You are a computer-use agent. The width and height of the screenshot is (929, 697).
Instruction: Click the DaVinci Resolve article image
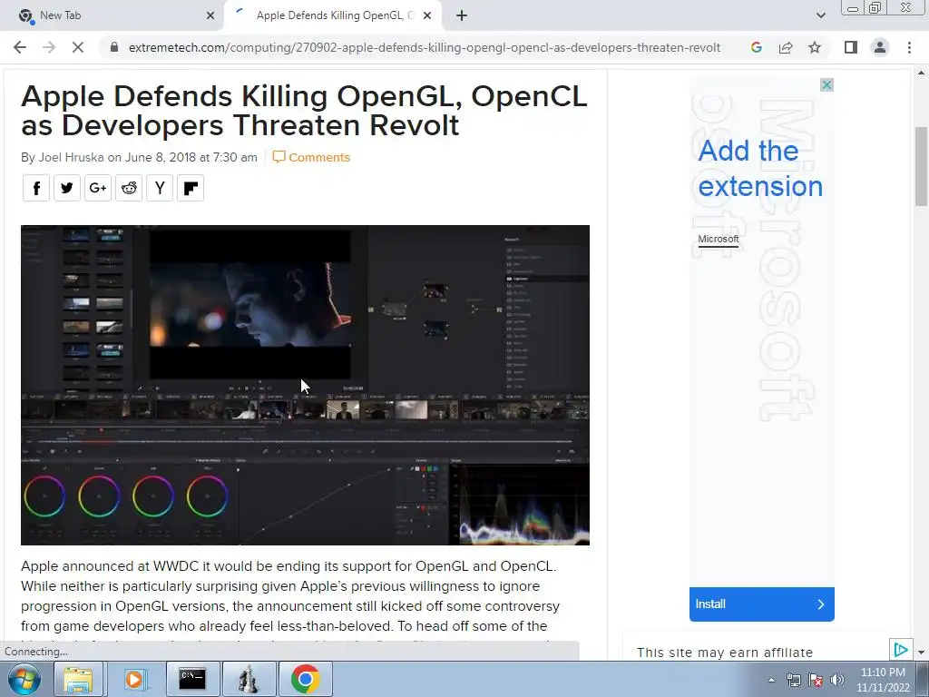pos(305,385)
